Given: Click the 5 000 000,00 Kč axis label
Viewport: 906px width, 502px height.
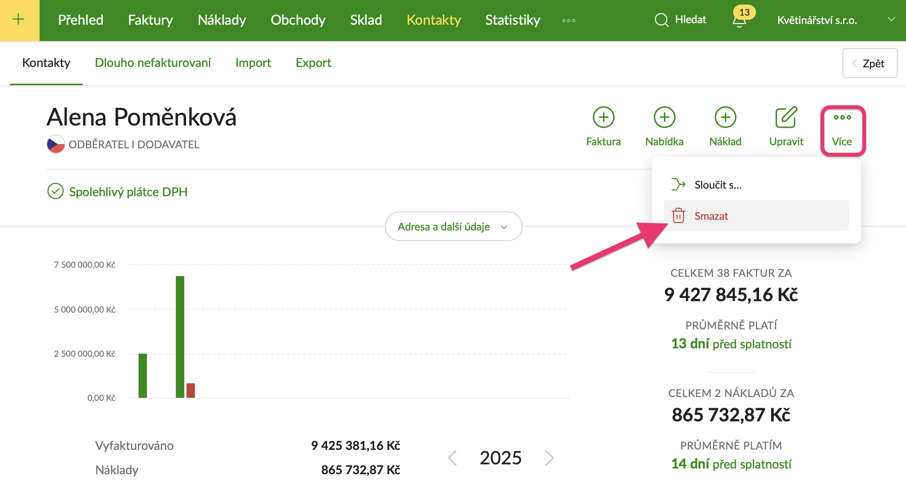Looking at the screenshot, I should [85, 310].
